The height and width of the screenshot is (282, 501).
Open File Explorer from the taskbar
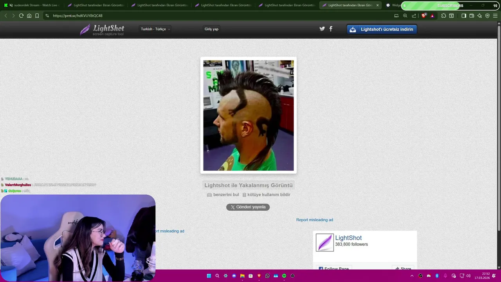click(x=242, y=276)
